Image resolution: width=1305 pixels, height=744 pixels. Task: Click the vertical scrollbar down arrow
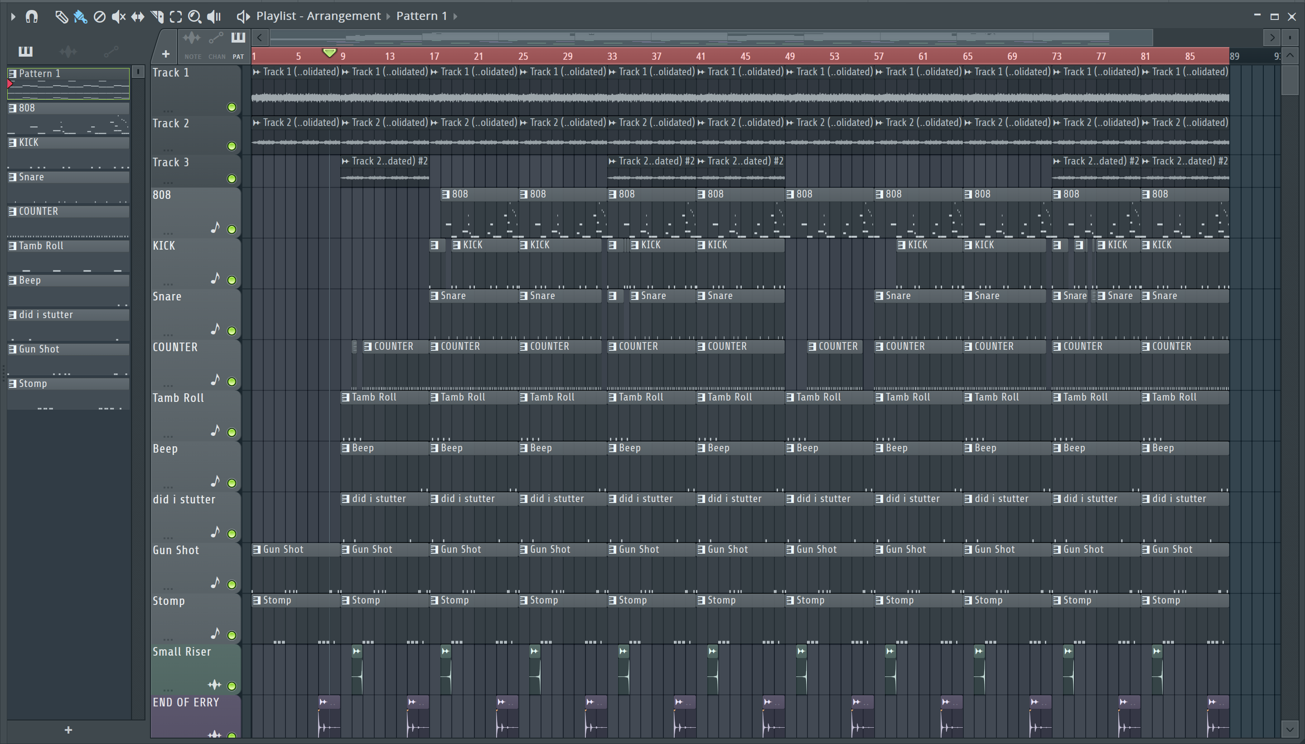[x=1290, y=729]
